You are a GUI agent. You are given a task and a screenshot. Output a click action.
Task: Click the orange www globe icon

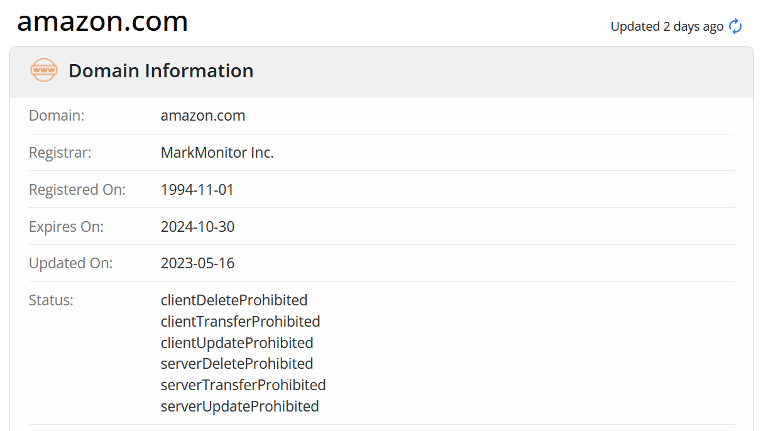[44, 70]
